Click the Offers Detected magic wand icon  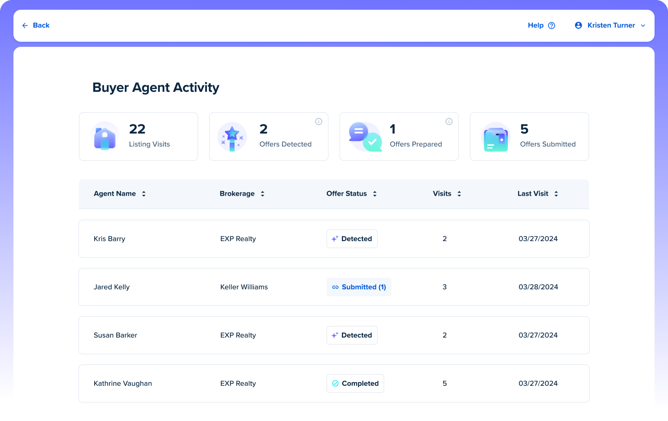(x=232, y=137)
